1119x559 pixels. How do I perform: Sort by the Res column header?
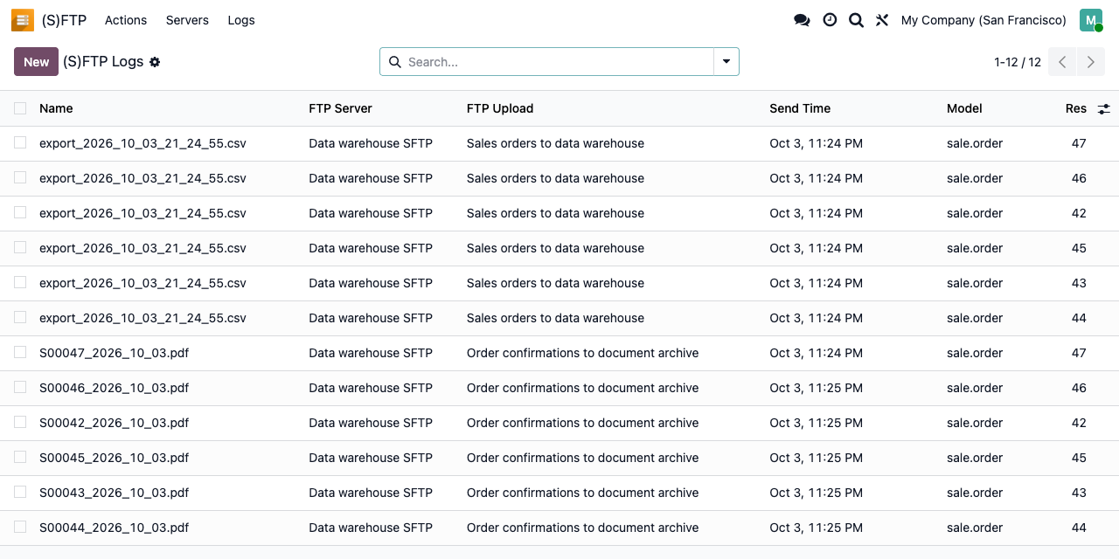[1076, 108]
